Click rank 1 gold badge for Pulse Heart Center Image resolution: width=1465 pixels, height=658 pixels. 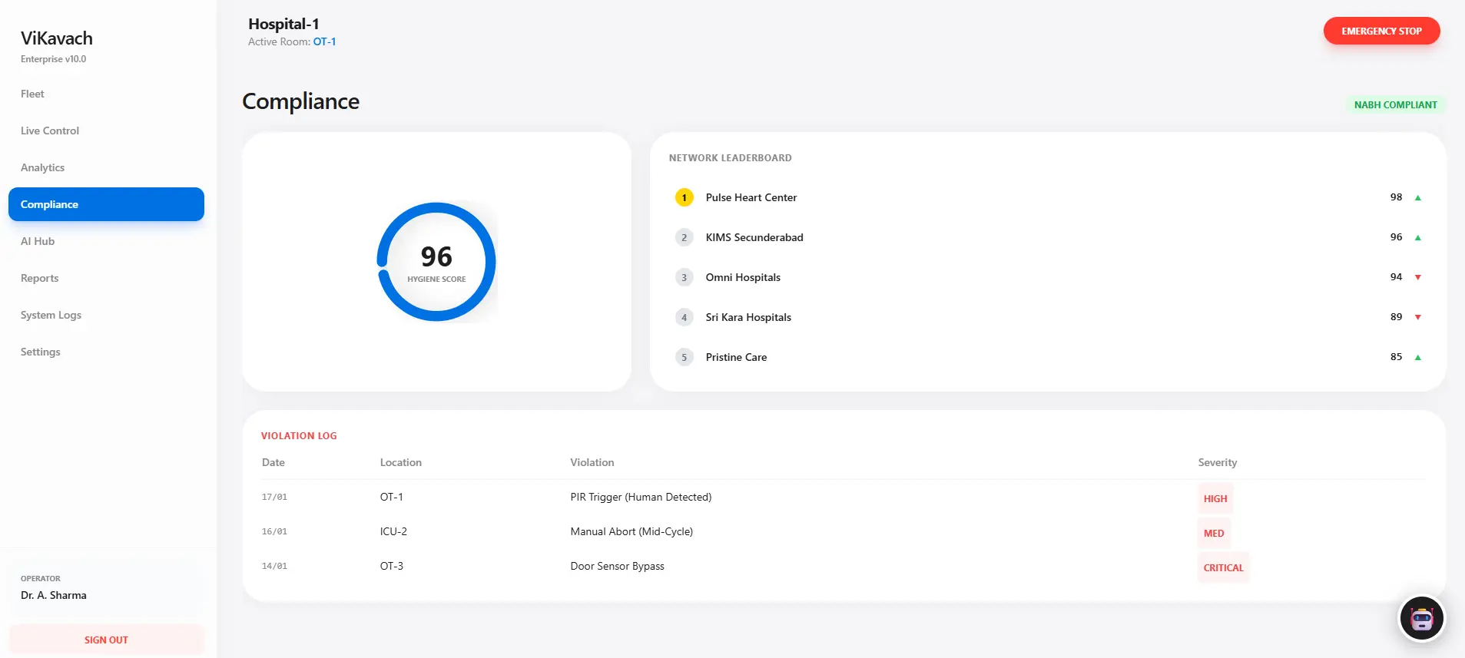tap(684, 197)
